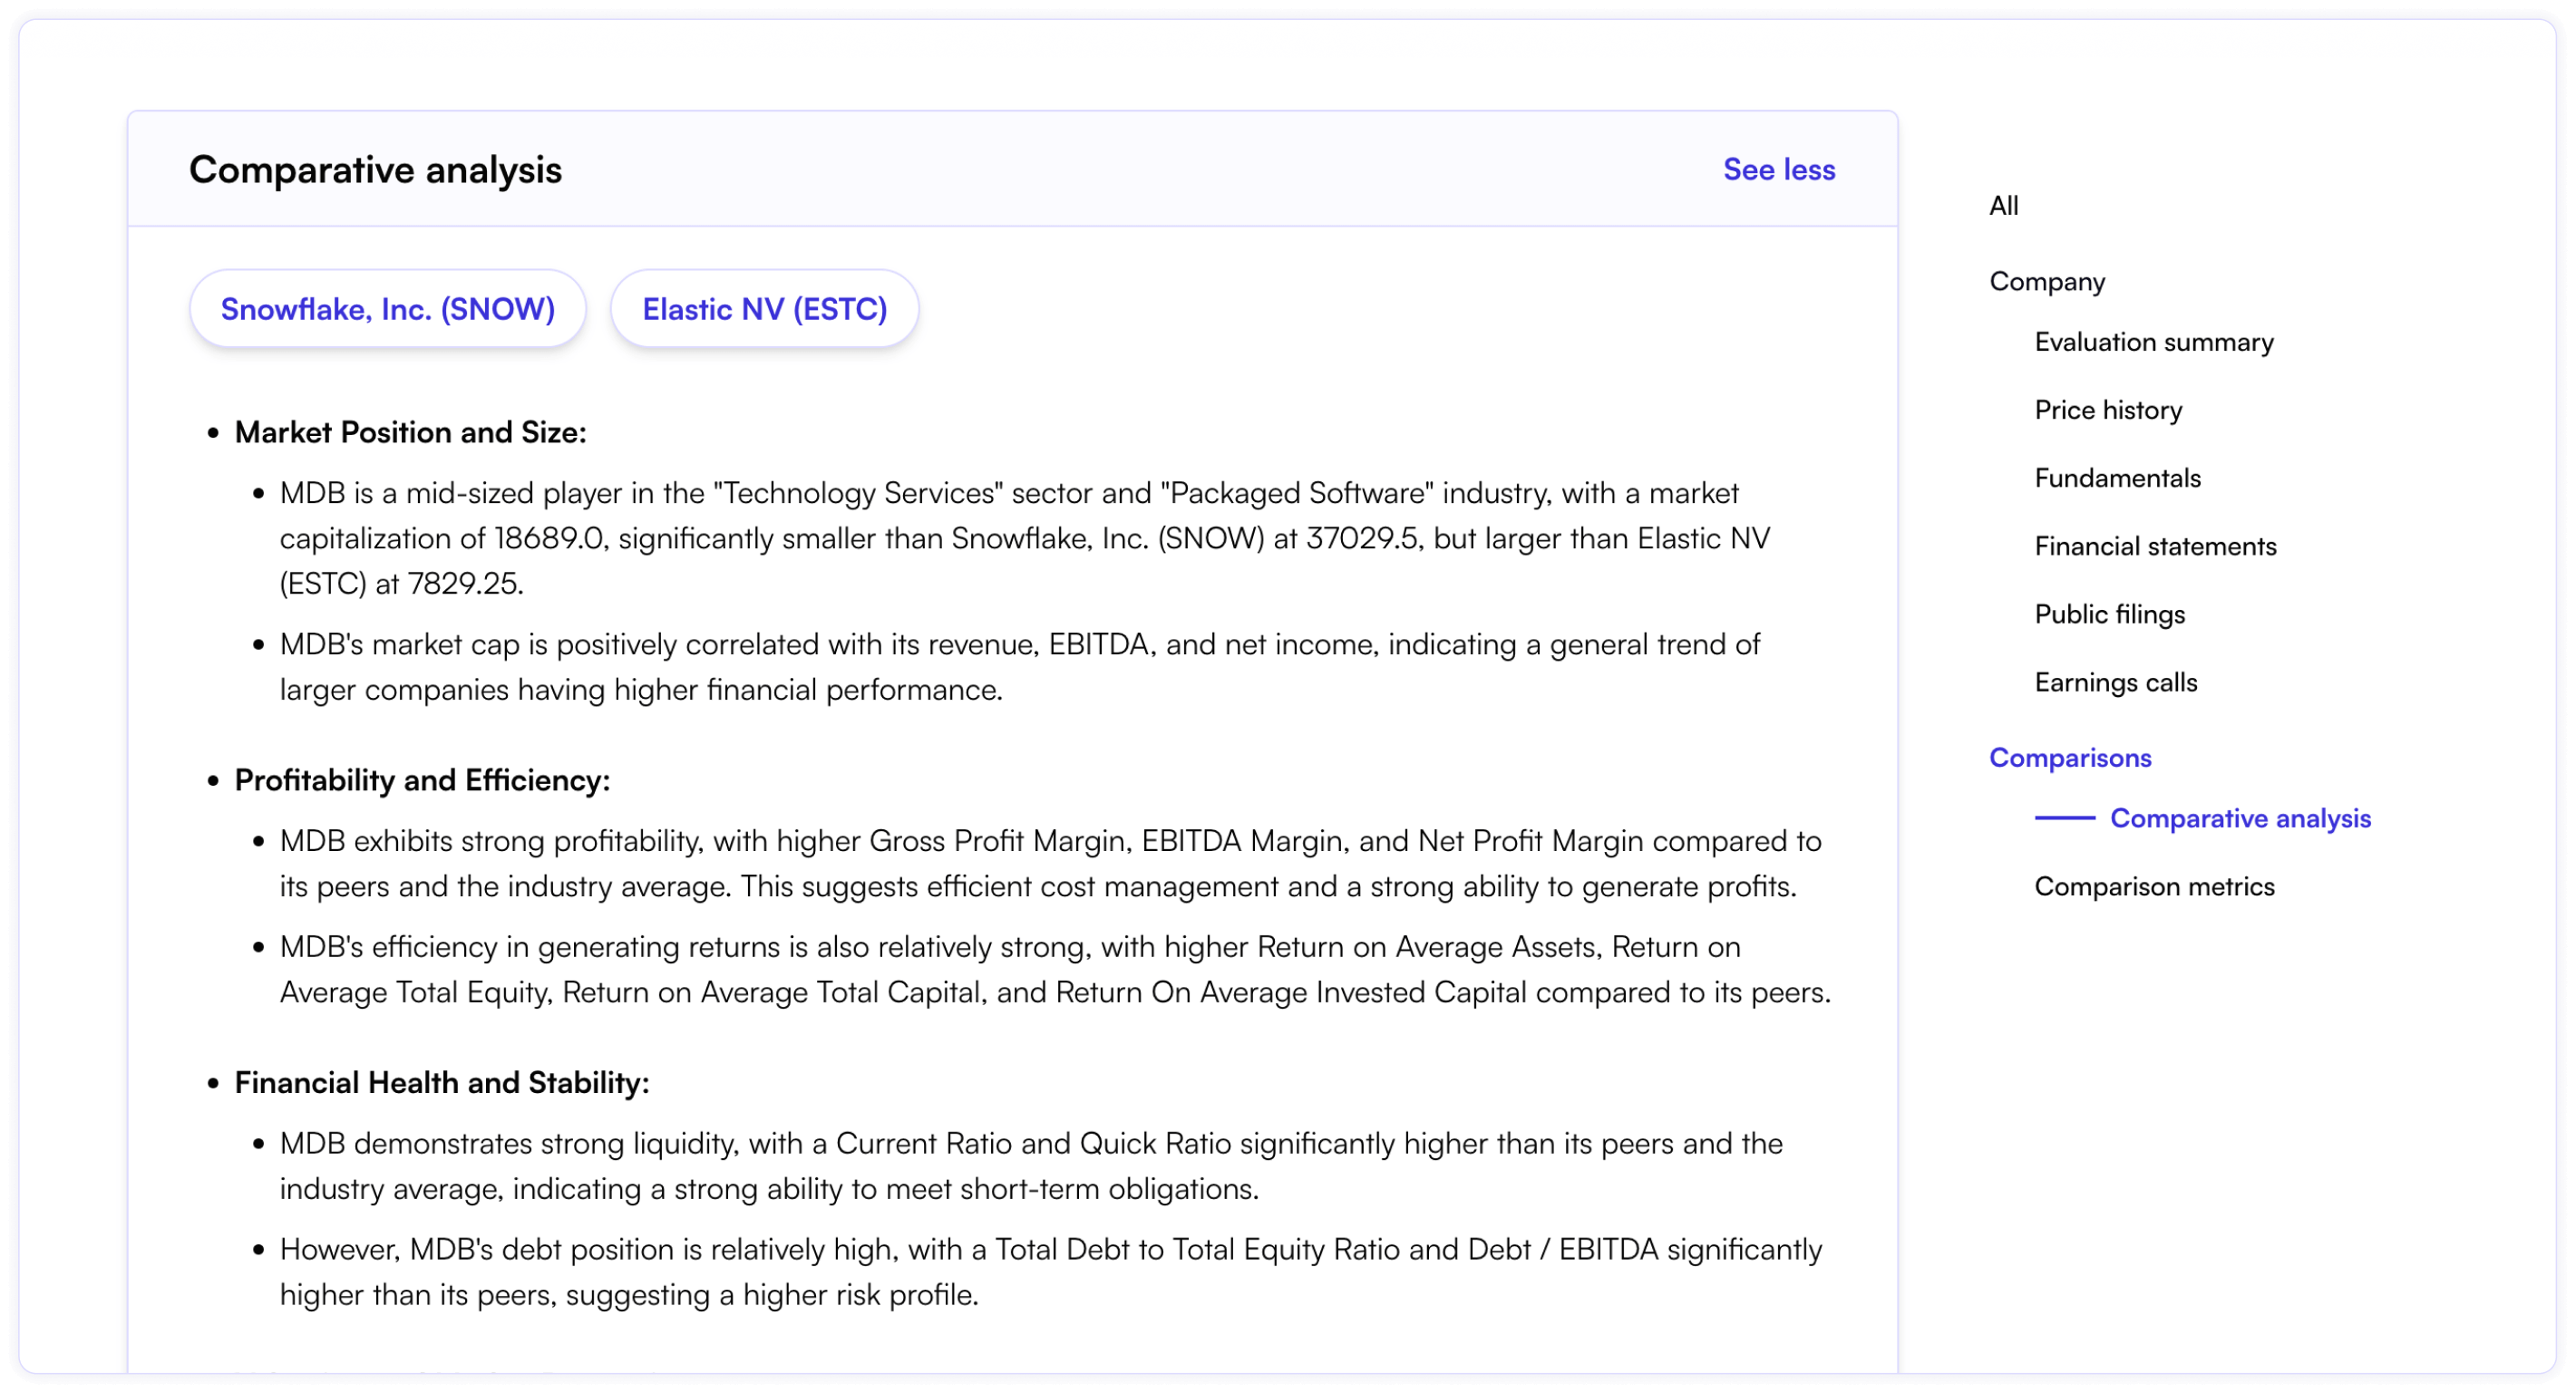
Task: Go to All in sidebar
Action: [x=2003, y=206]
